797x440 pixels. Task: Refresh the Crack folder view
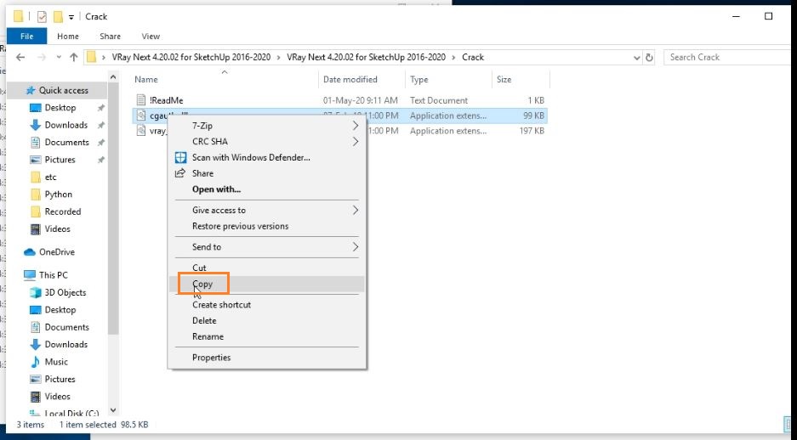point(649,58)
